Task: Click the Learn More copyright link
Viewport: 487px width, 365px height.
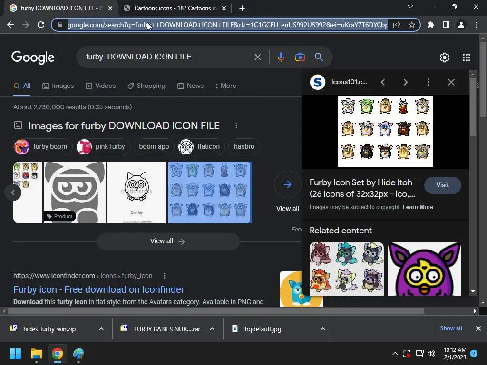Action: point(418,207)
